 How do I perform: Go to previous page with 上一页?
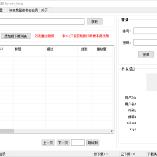[48, 143]
